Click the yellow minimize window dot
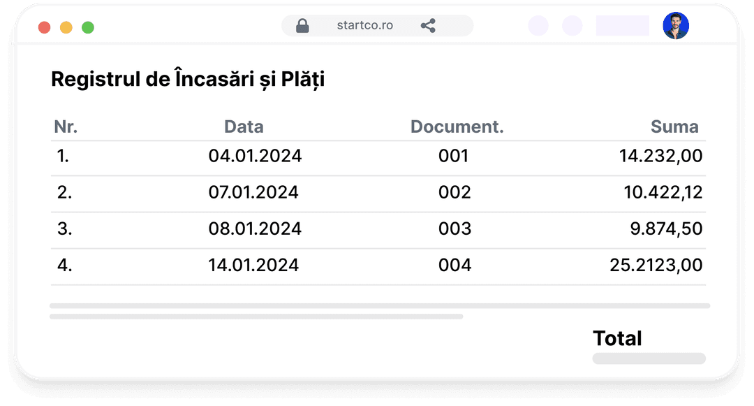 [66, 27]
